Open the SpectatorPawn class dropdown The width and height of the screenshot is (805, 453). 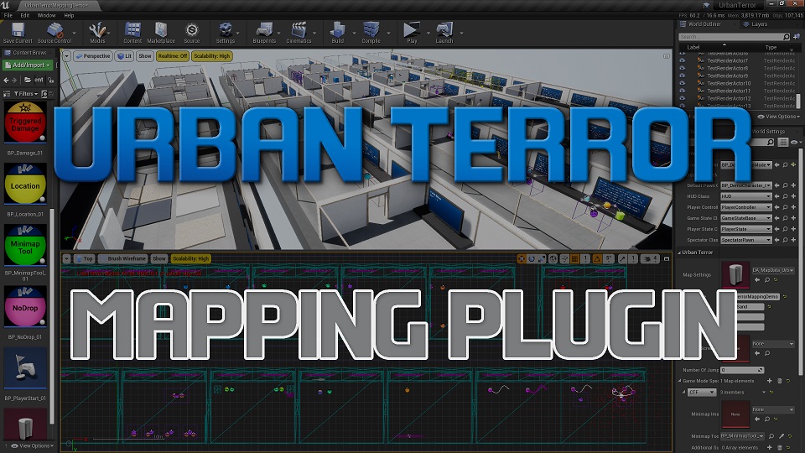(746, 240)
